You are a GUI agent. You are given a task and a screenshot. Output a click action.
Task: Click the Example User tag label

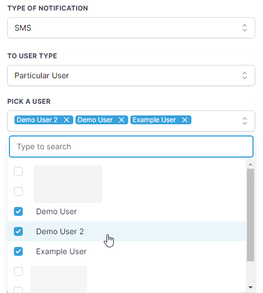click(154, 120)
